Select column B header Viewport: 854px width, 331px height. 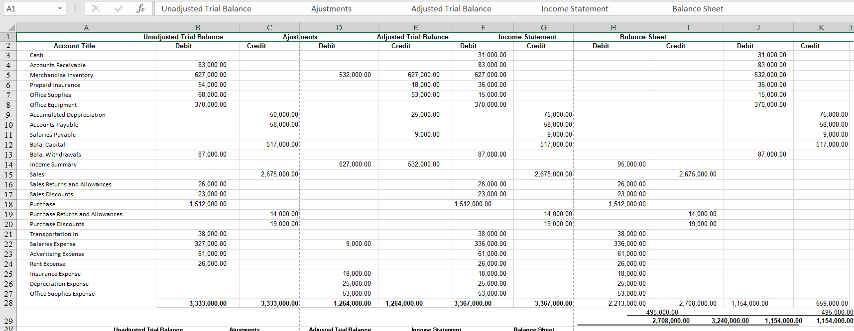click(198, 27)
